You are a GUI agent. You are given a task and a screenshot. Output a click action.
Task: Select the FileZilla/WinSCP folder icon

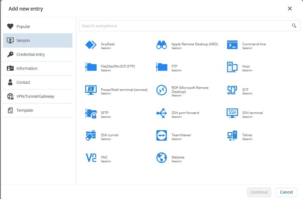point(91,67)
